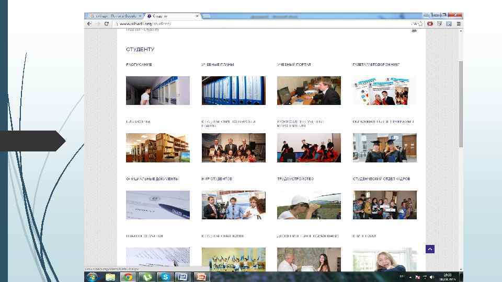Image resolution: width=502 pixels, height=282 pixels.
Task: Reload the page with the refresh icon
Action: [107, 23]
